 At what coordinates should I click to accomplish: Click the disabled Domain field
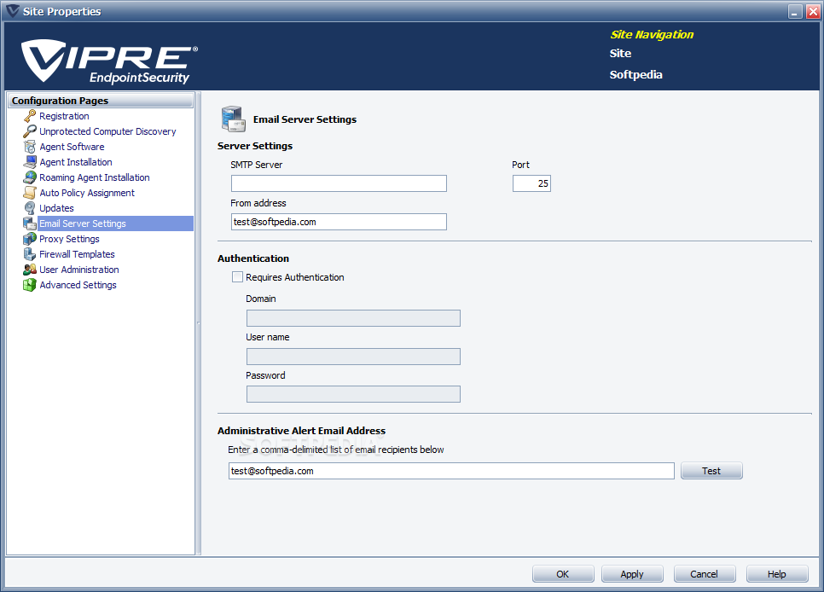point(353,318)
